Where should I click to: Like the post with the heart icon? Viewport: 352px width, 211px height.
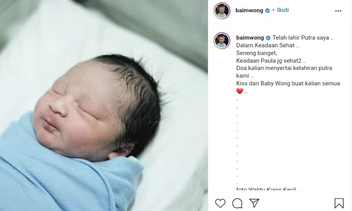tap(220, 203)
